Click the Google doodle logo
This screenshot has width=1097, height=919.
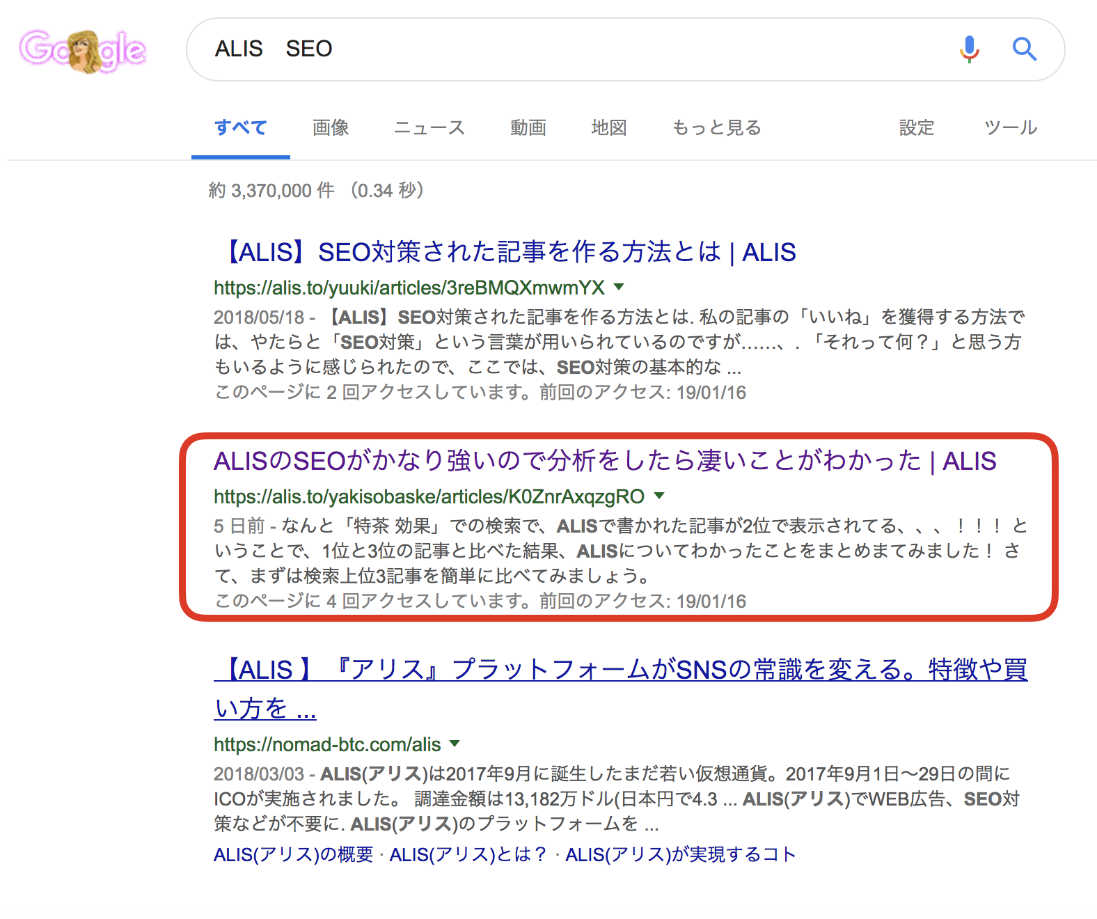pos(82,50)
